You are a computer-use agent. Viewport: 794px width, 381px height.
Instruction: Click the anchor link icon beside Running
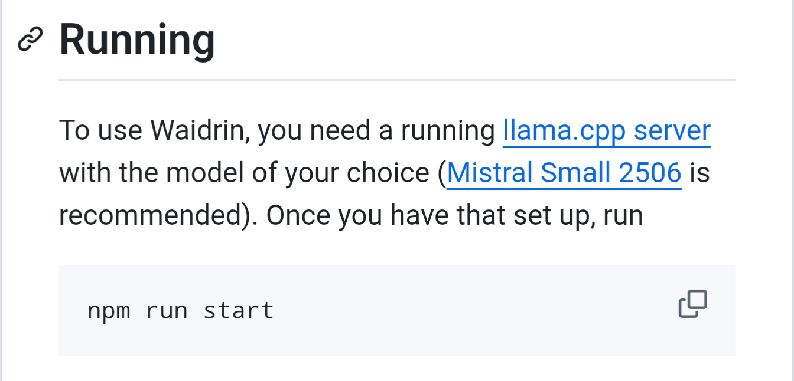[x=31, y=40]
